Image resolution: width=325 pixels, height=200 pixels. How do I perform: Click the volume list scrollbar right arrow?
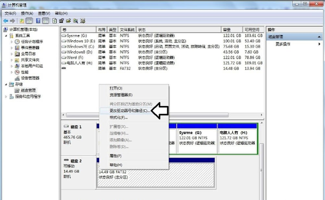point(261,115)
